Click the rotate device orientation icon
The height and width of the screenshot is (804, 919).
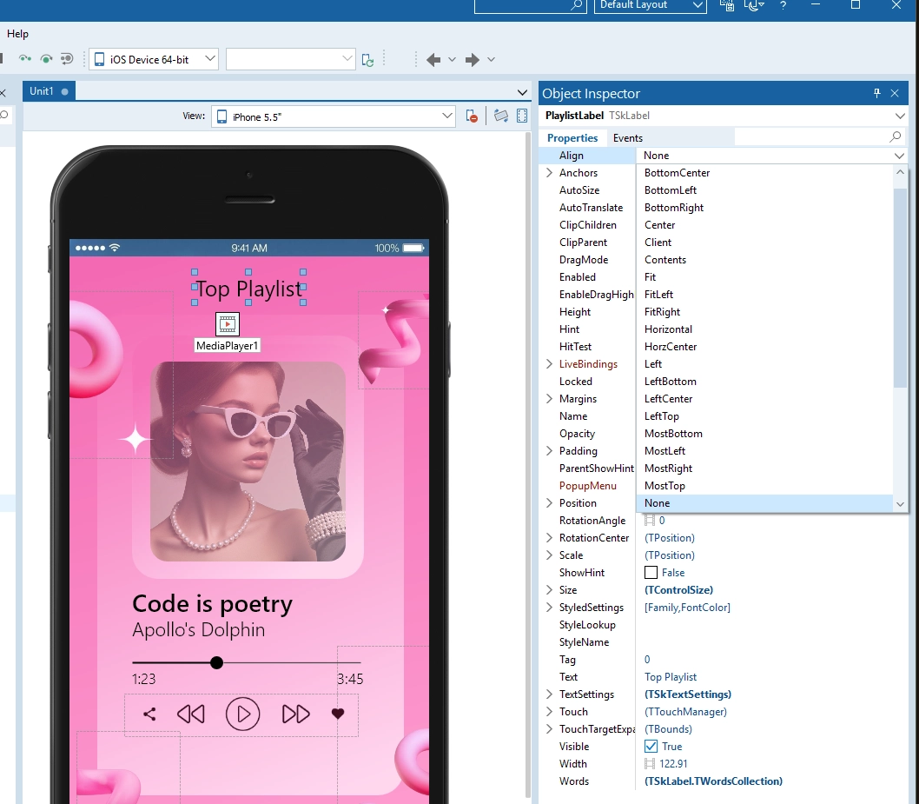pyautogui.click(x=501, y=115)
